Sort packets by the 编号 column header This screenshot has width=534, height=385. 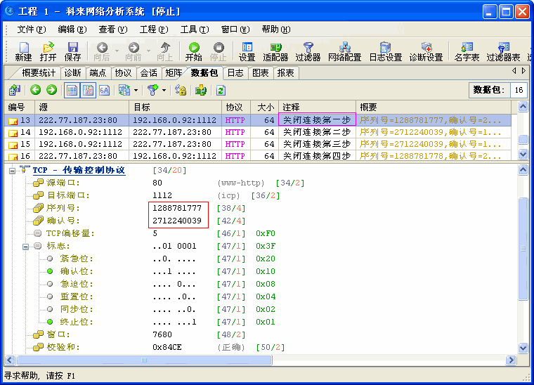click(20, 107)
